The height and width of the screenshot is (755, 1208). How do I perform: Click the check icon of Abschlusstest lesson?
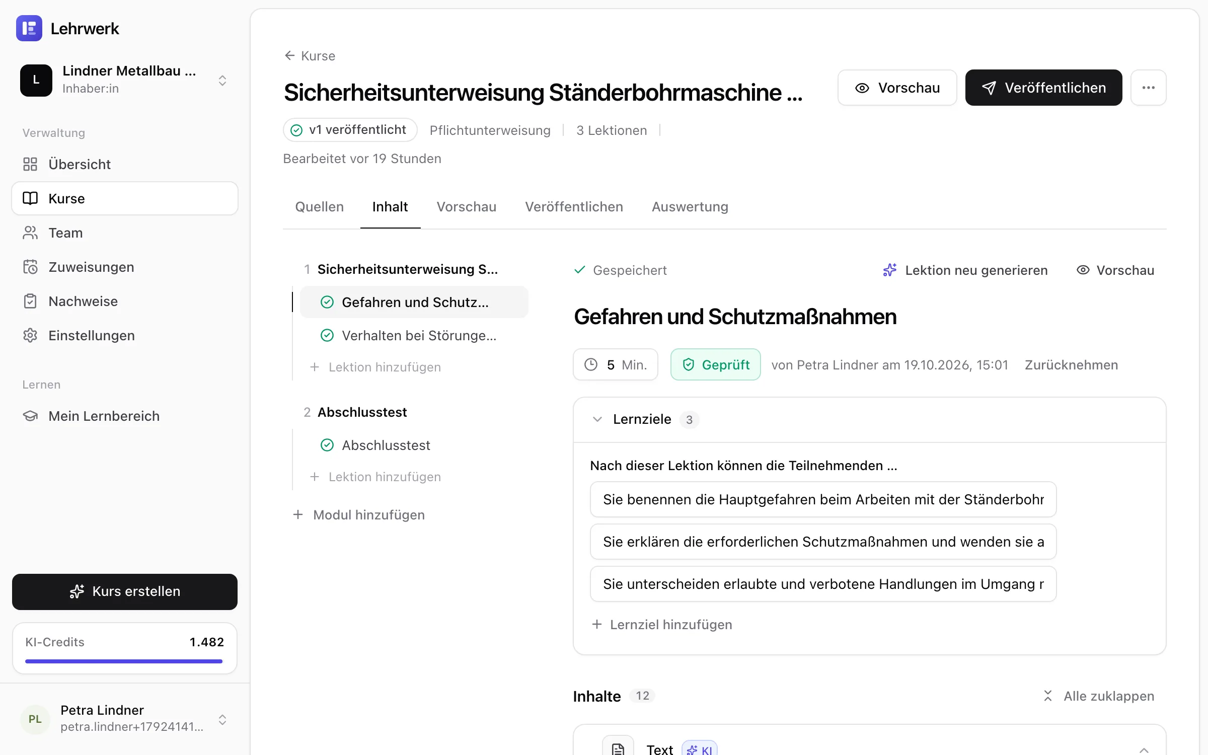[x=327, y=445]
